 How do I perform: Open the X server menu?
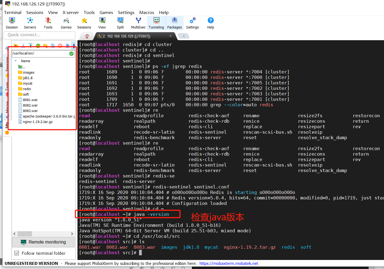coord(71,12)
